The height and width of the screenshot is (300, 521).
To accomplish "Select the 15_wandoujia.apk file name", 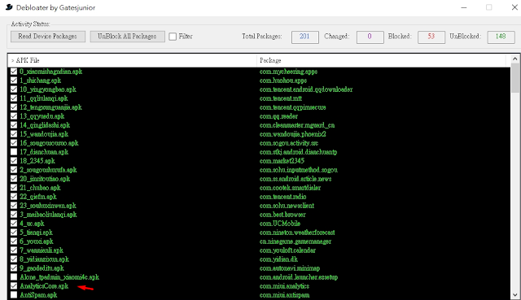I will pyautogui.click(x=44, y=134).
